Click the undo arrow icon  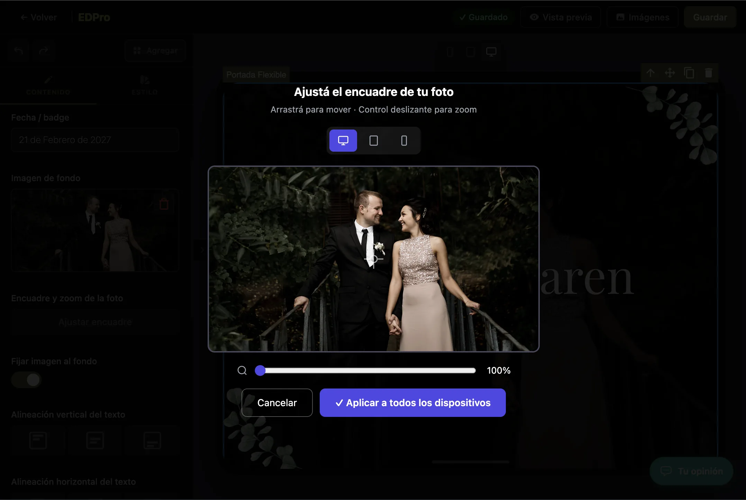[19, 51]
